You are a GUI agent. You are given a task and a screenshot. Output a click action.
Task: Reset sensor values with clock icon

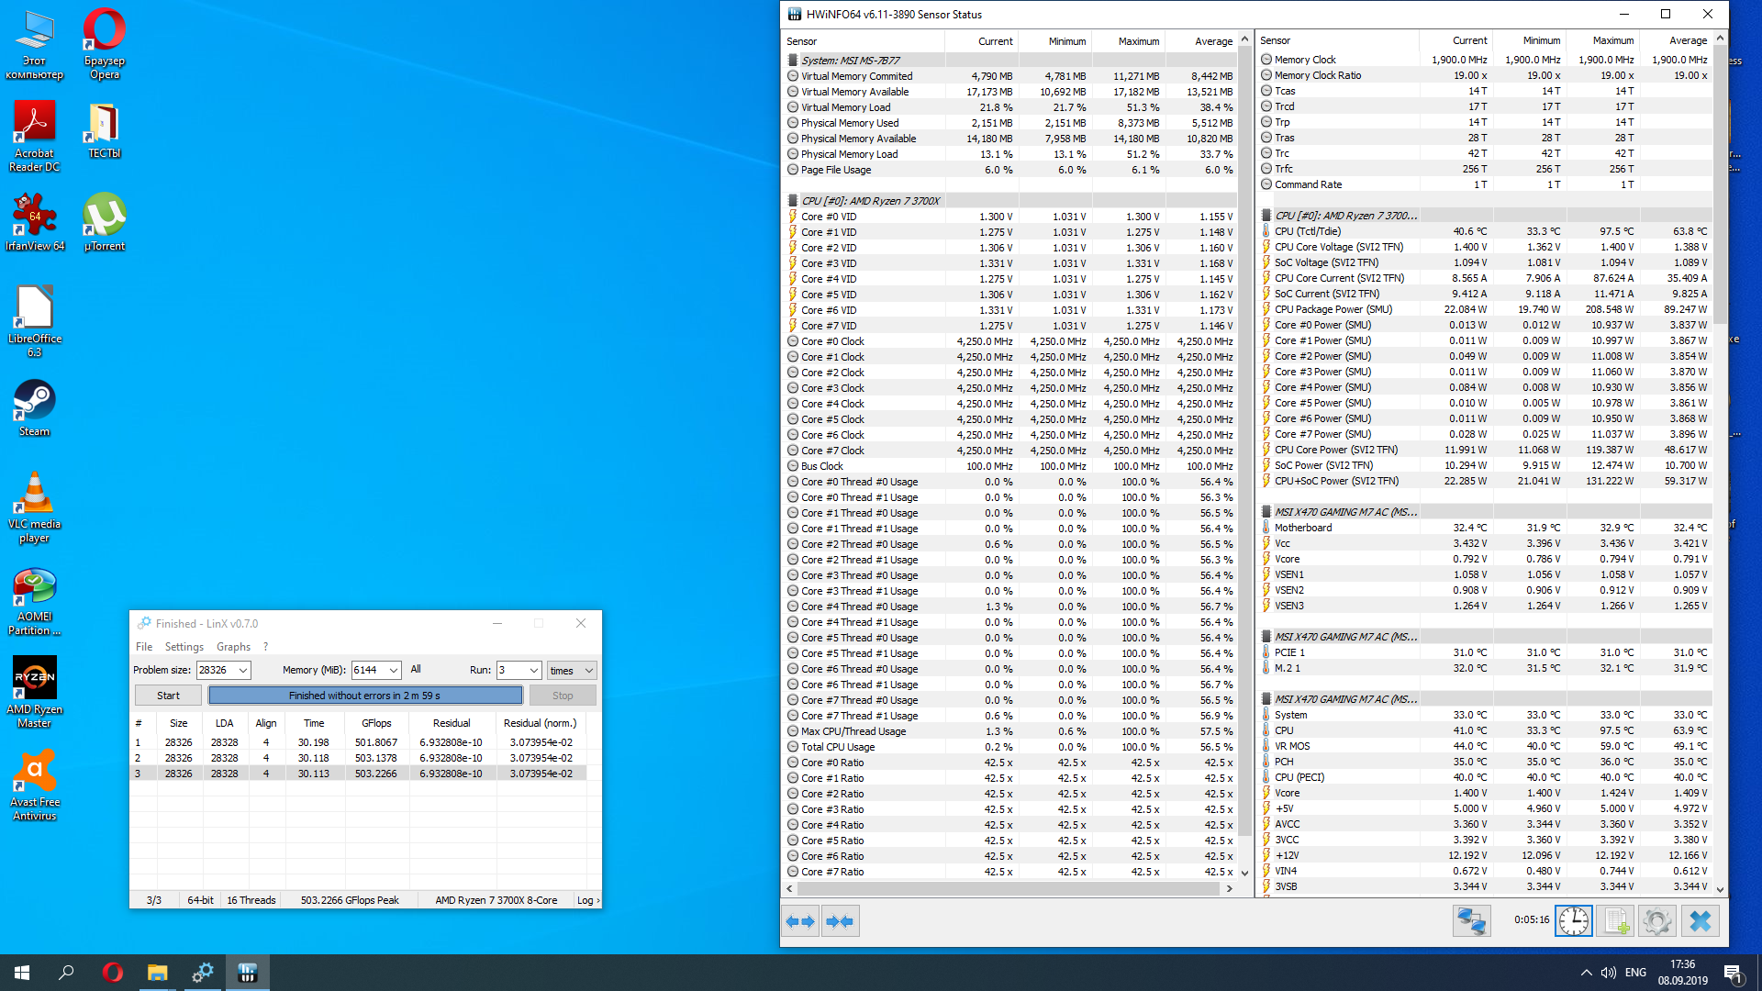(x=1573, y=921)
